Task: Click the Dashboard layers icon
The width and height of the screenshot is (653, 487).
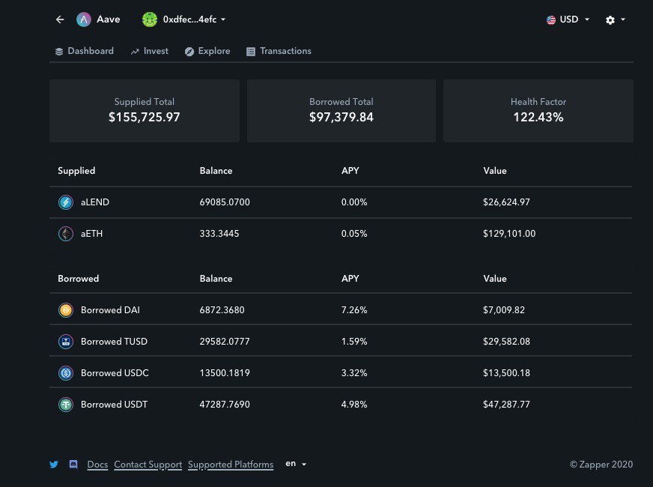Action: click(59, 52)
